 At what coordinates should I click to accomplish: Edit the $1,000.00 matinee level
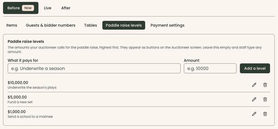254,114
